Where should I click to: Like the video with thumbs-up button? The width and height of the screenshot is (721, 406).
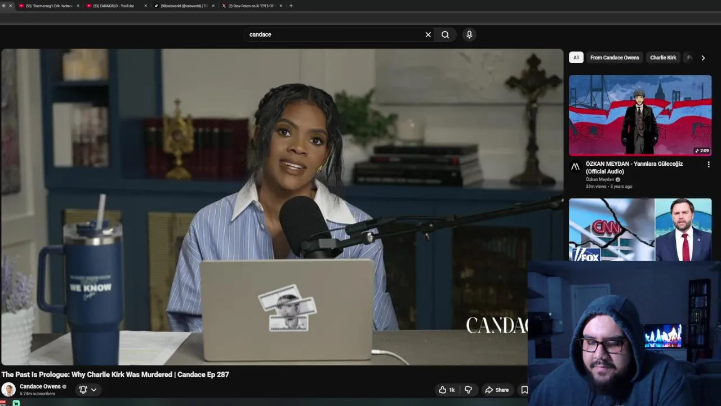click(447, 390)
